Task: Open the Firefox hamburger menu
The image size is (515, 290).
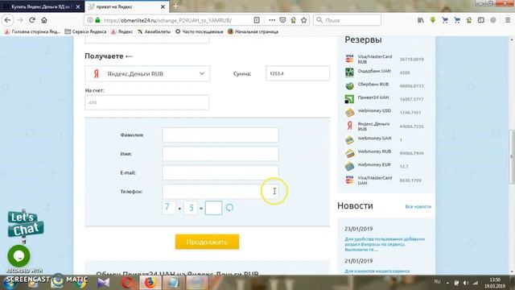Action: [508, 20]
